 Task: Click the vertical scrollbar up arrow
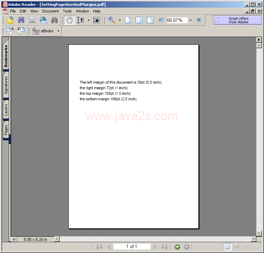tap(259, 46)
